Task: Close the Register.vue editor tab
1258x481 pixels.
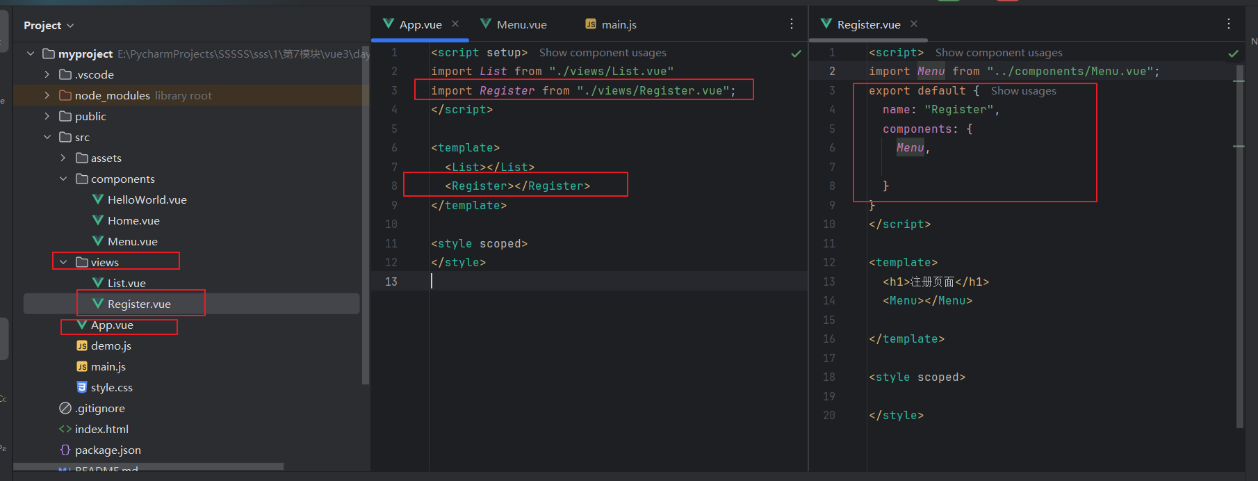Action: tap(914, 24)
